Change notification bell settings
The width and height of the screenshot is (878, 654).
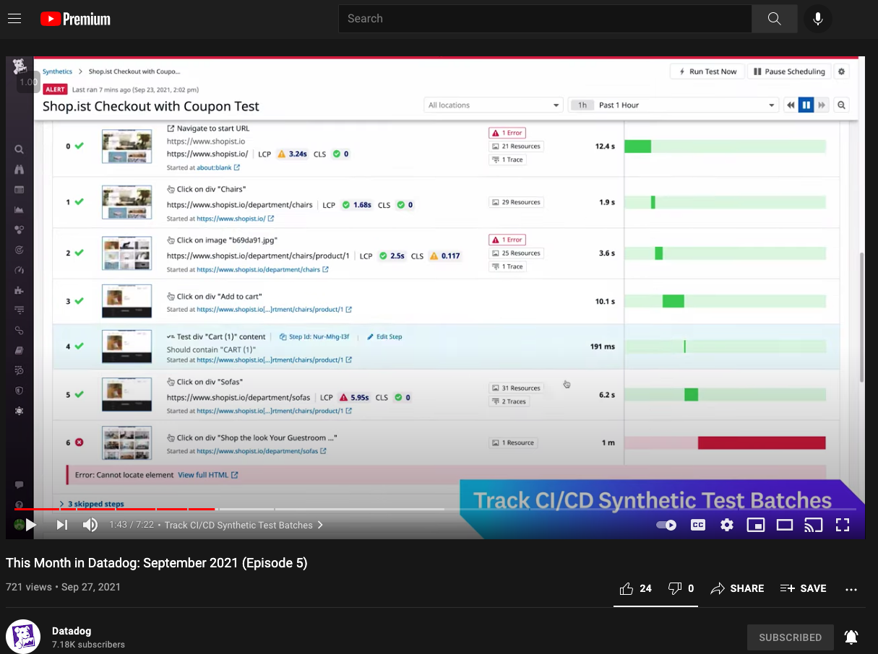click(851, 637)
